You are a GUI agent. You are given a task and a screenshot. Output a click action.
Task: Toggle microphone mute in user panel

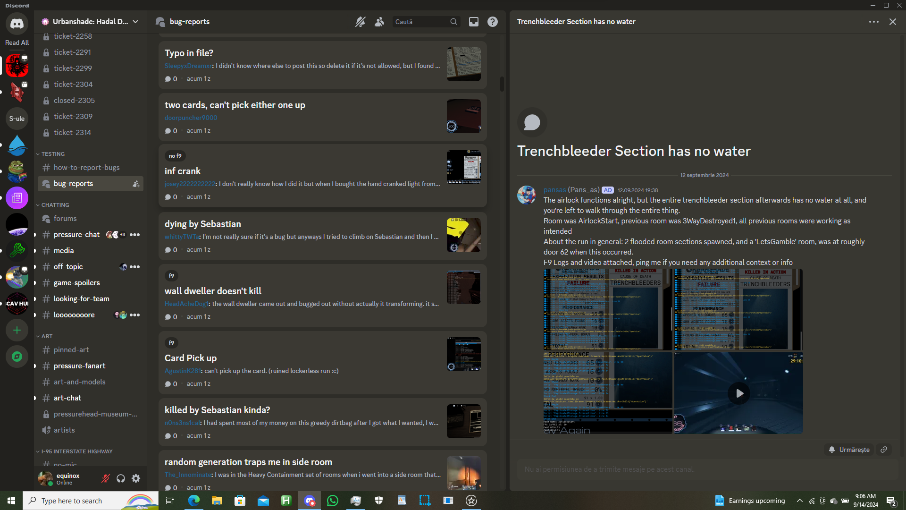point(106,478)
